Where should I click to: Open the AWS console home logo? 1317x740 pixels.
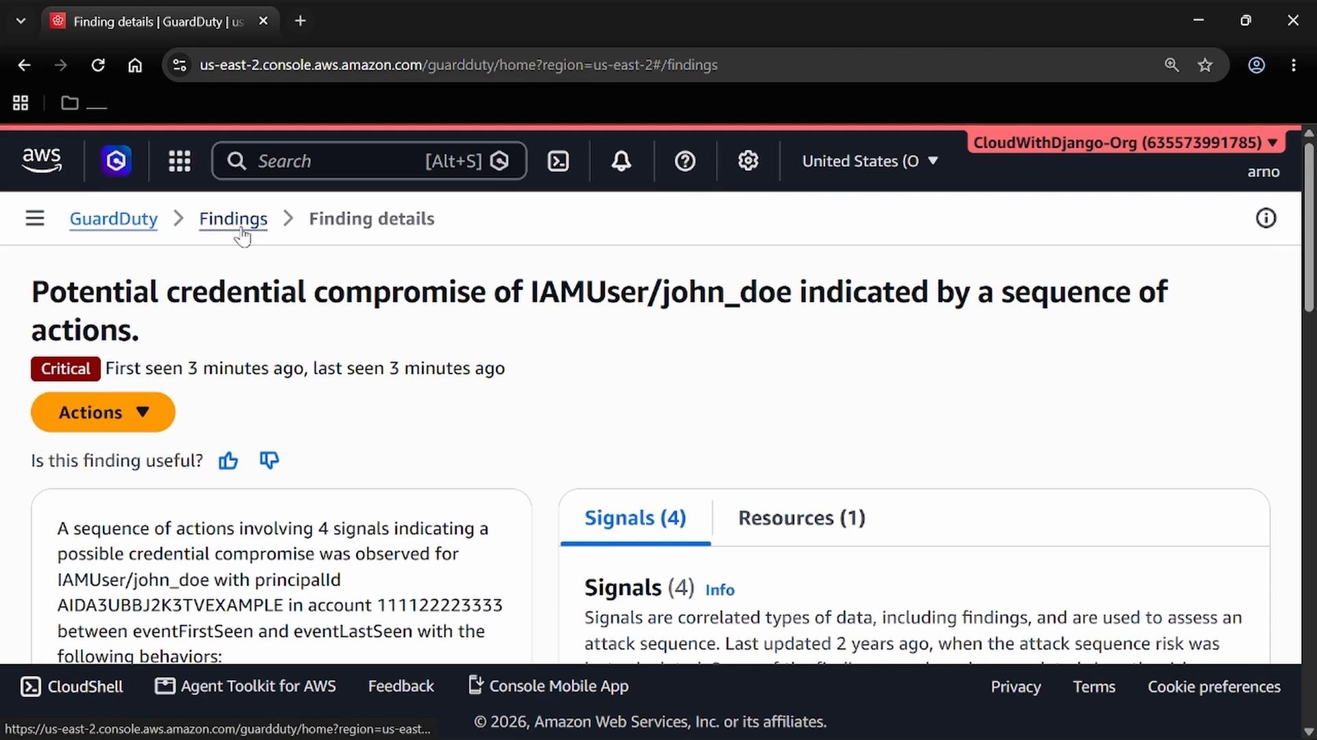pos(42,160)
